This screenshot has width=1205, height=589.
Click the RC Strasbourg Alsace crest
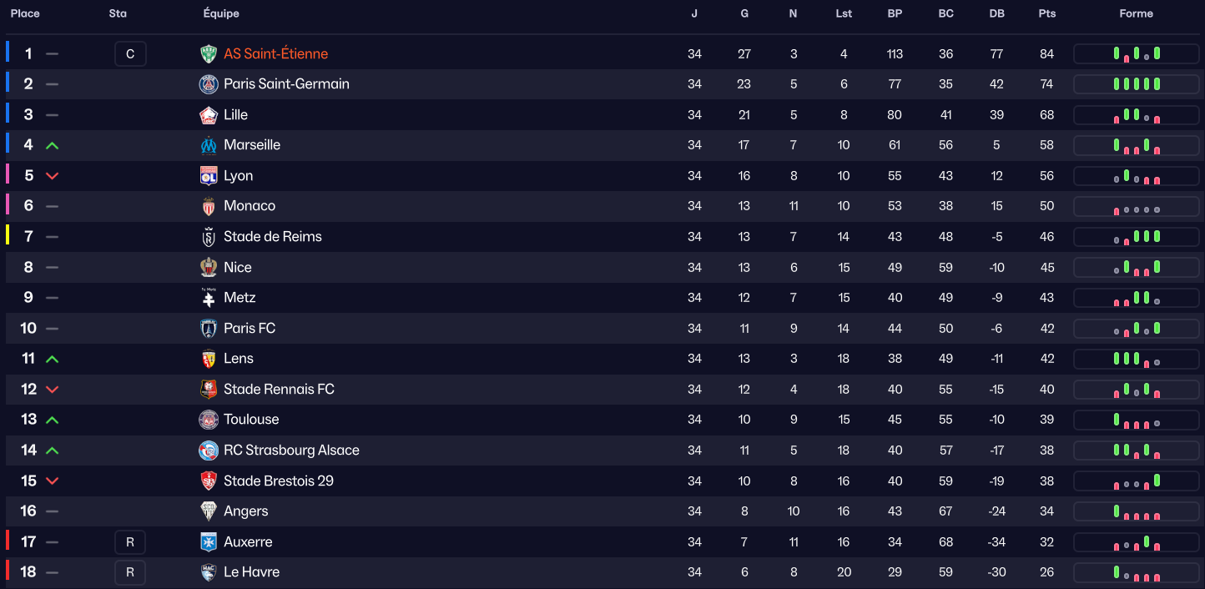point(209,451)
